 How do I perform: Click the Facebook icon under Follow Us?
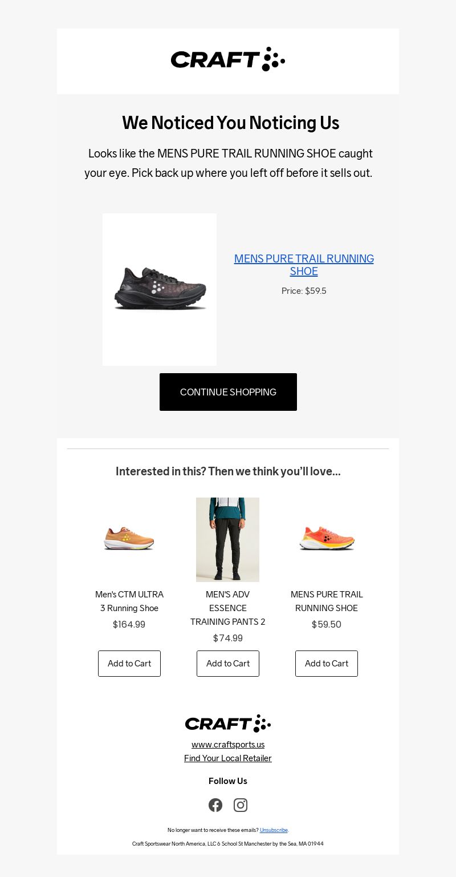click(215, 805)
